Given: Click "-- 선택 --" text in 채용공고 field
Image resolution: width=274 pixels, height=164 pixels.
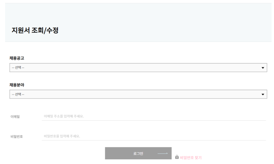Looking at the screenshot, I should point(18,68).
